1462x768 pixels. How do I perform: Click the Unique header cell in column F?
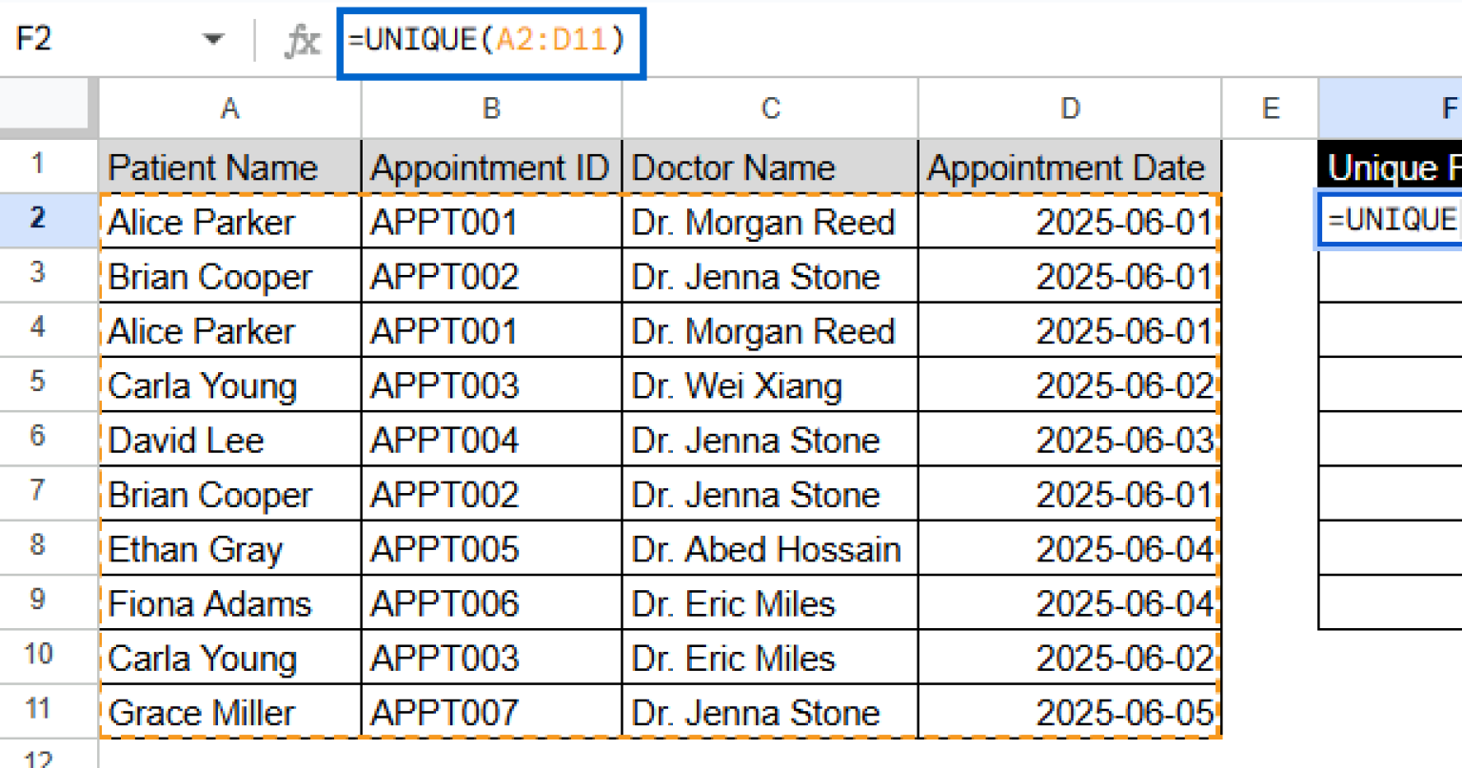click(x=1390, y=167)
